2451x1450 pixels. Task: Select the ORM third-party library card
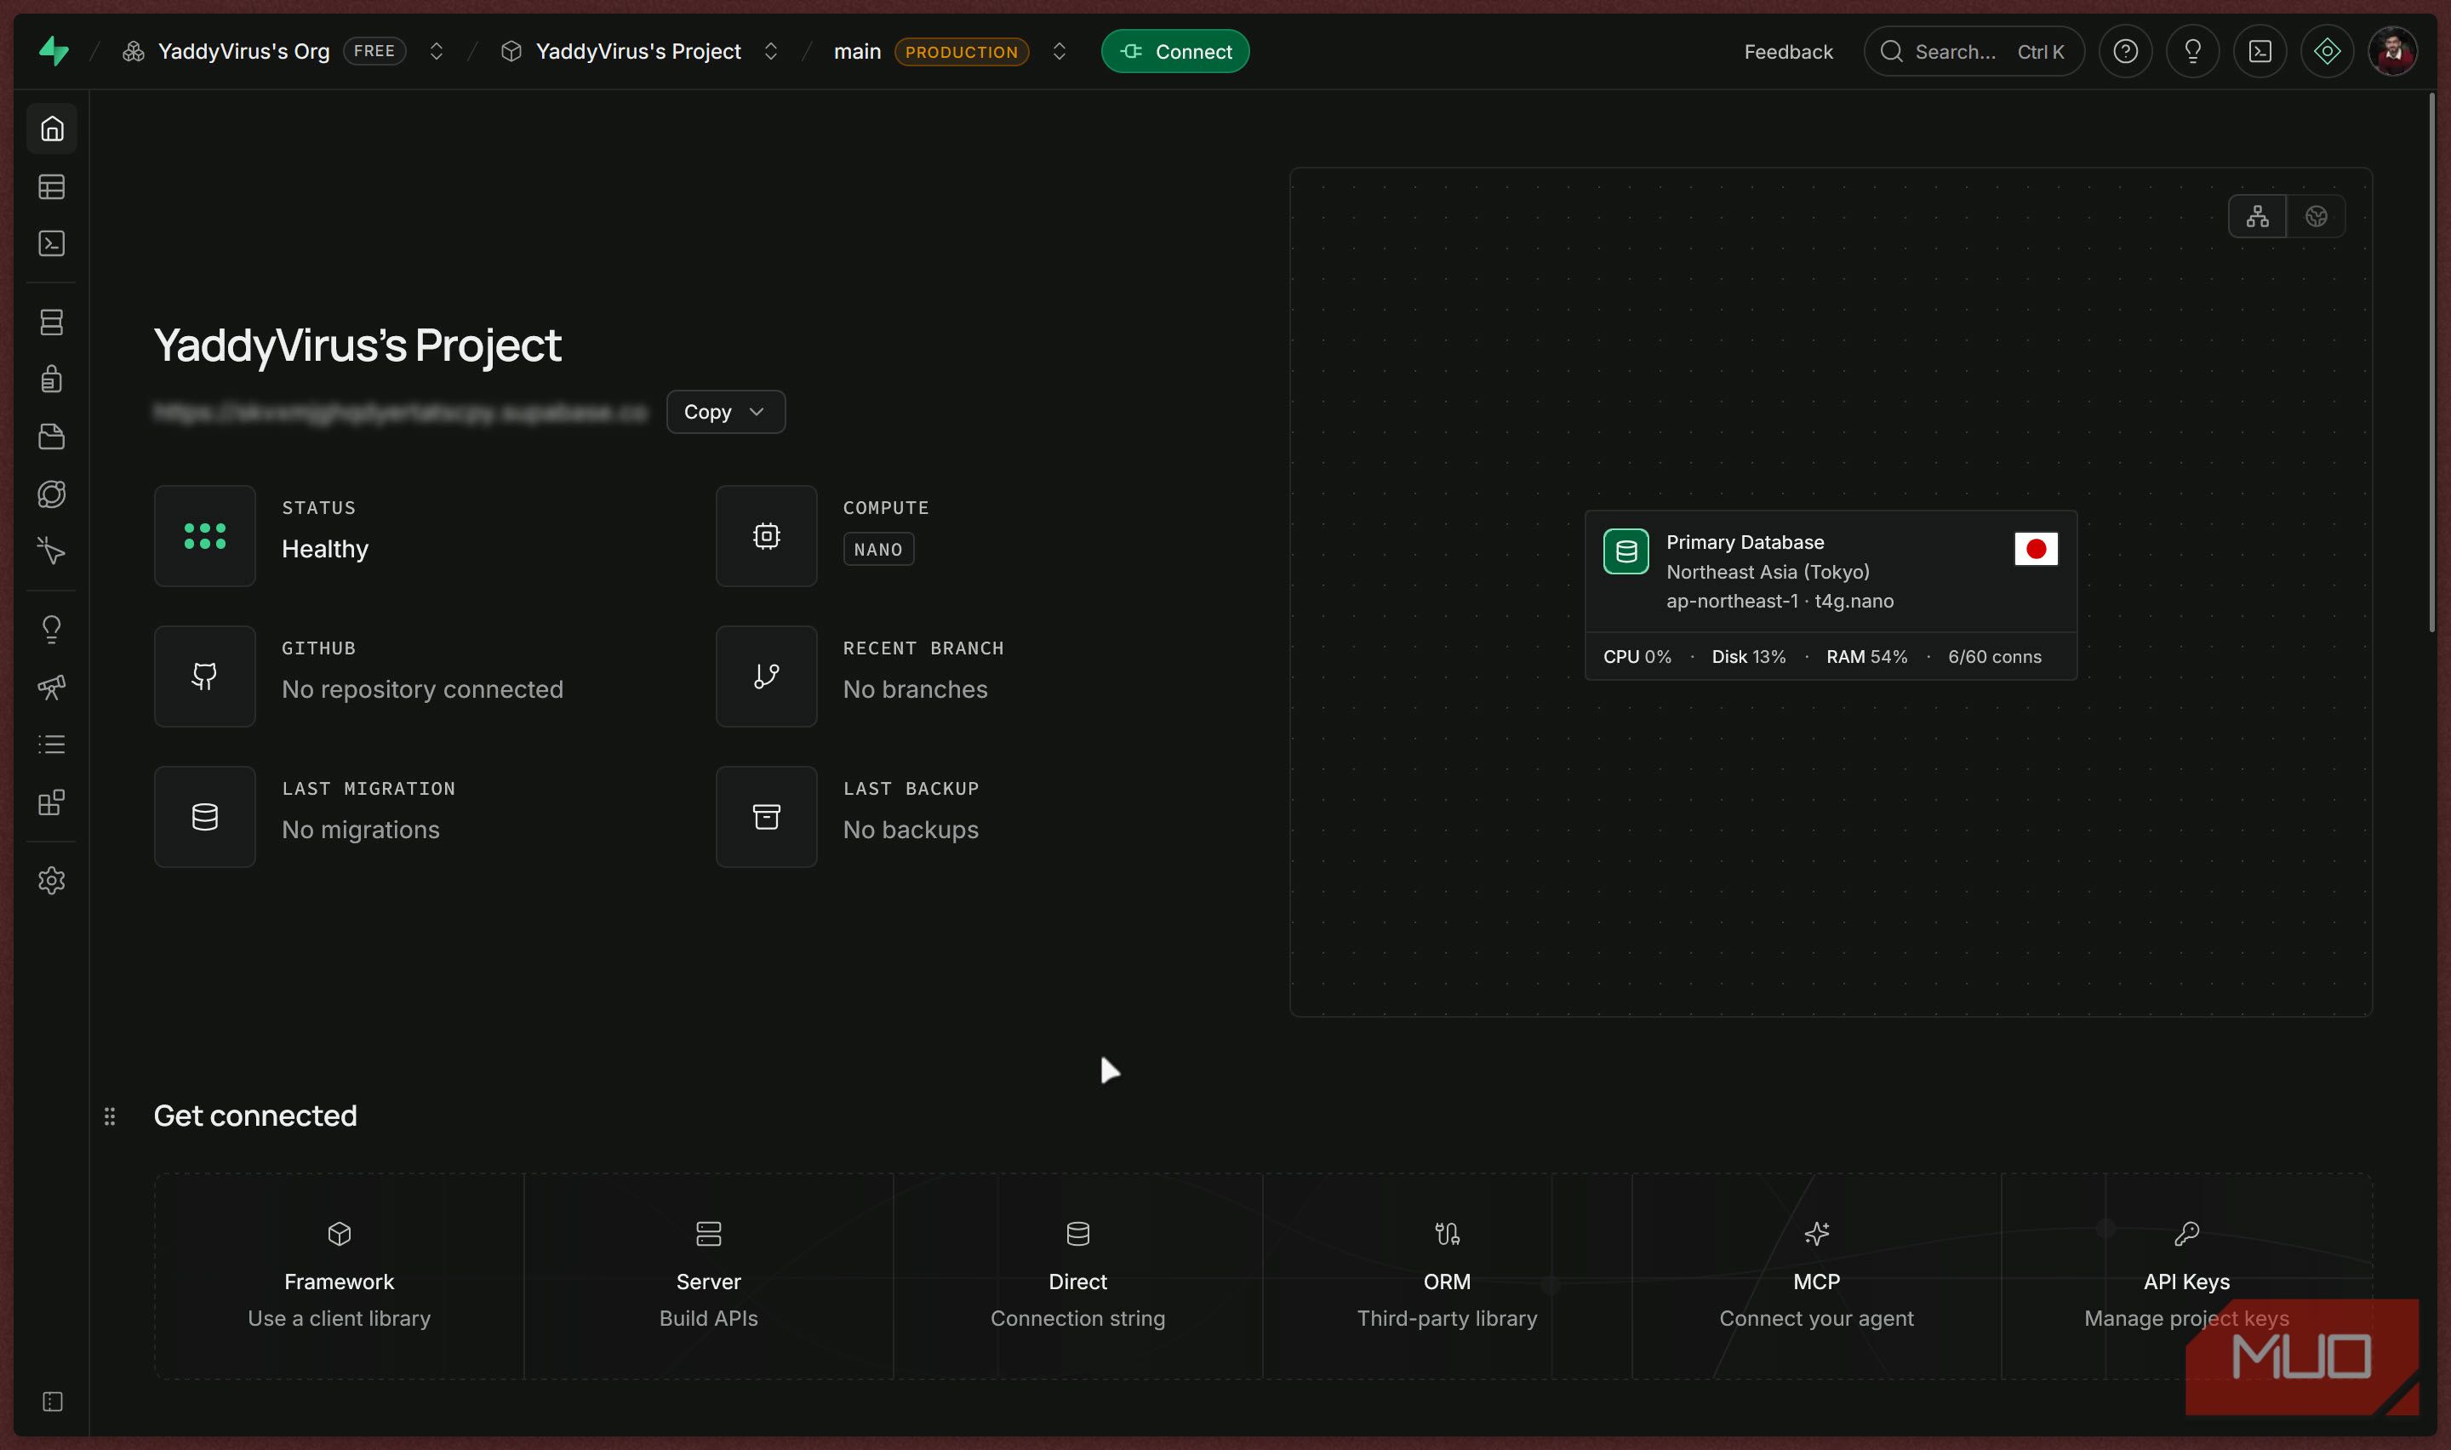(1447, 1276)
